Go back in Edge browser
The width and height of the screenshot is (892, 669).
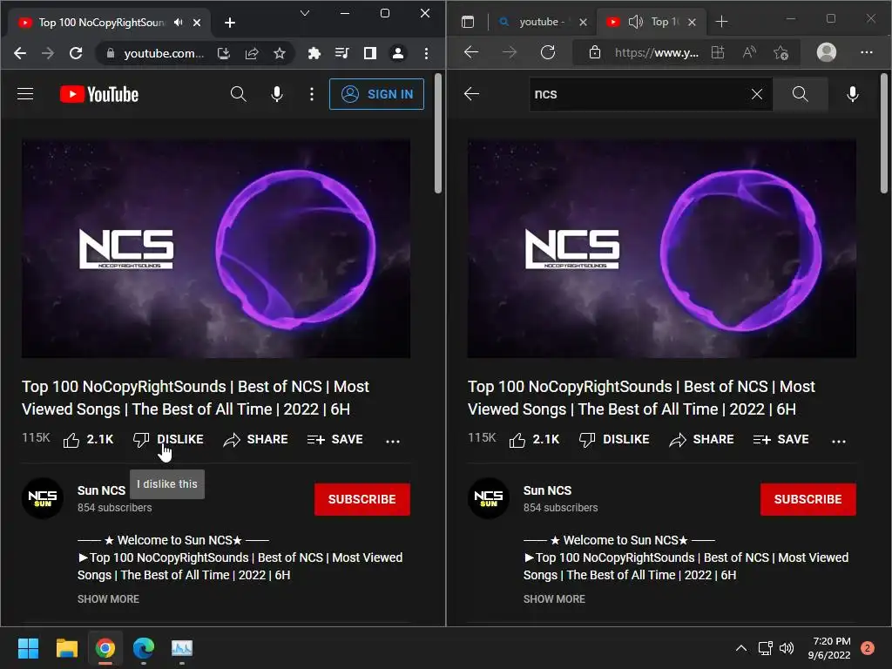[471, 52]
